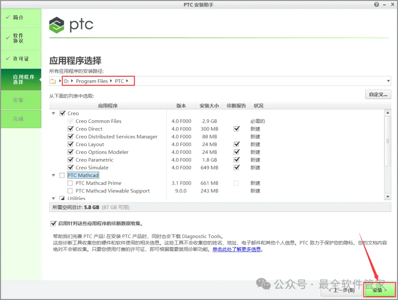Uncheck Creo Simulate application
Image resolution: width=398 pixels, height=300 pixels.
coord(70,168)
